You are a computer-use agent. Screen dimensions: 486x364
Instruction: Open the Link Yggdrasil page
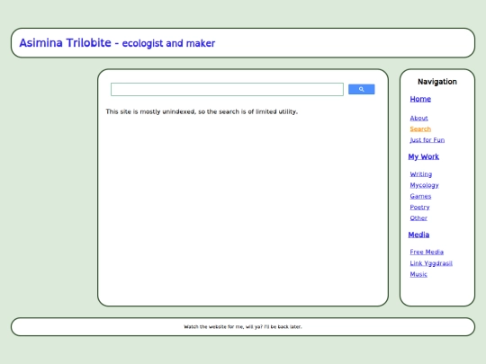click(431, 263)
